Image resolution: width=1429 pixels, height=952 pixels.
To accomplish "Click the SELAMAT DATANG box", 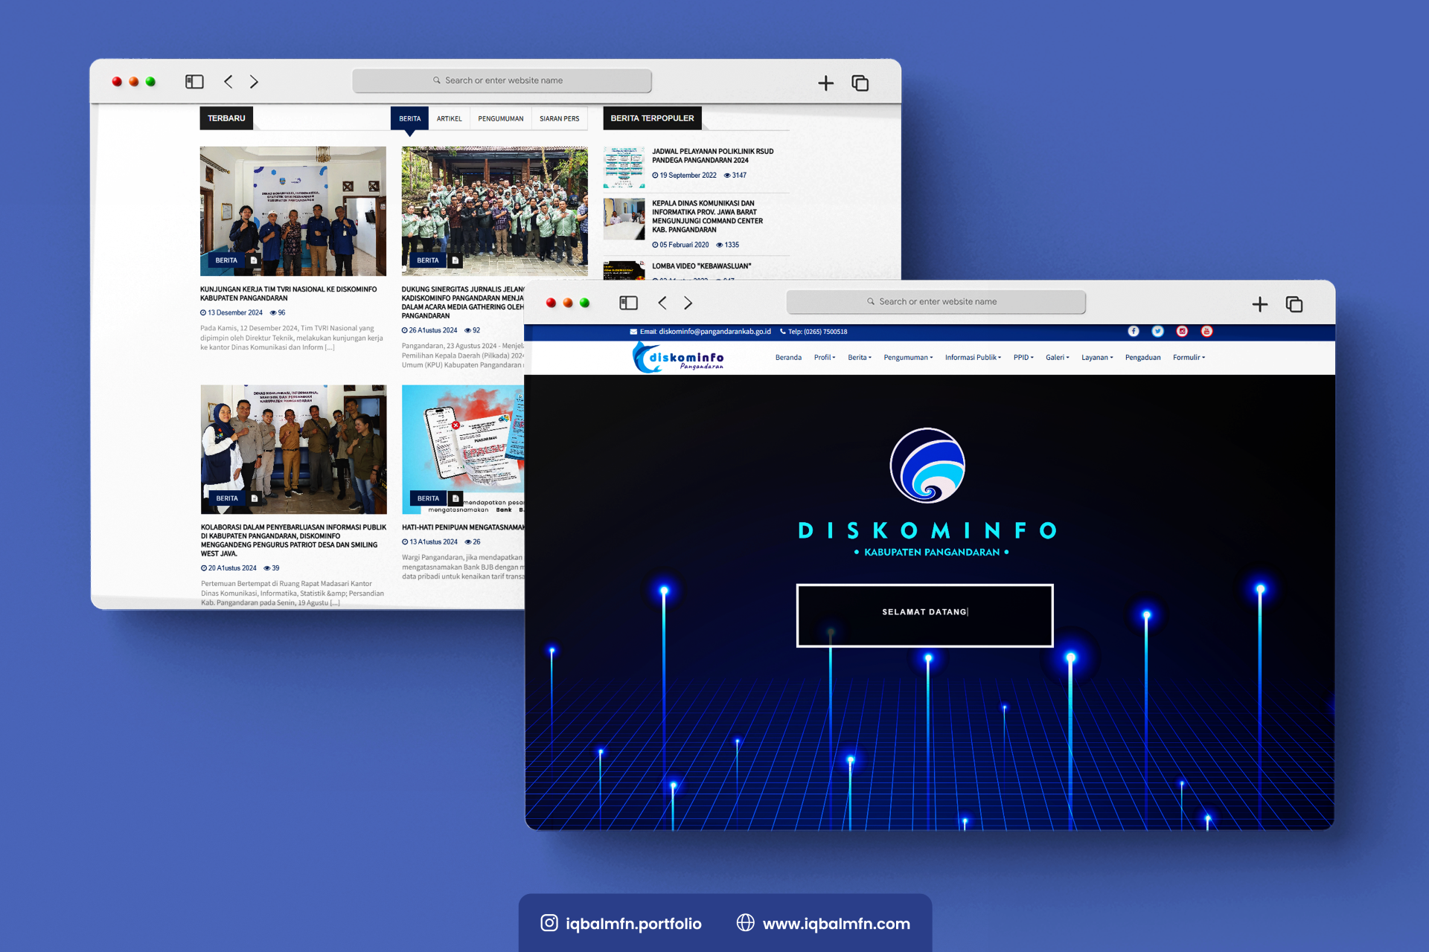I will [924, 615].
